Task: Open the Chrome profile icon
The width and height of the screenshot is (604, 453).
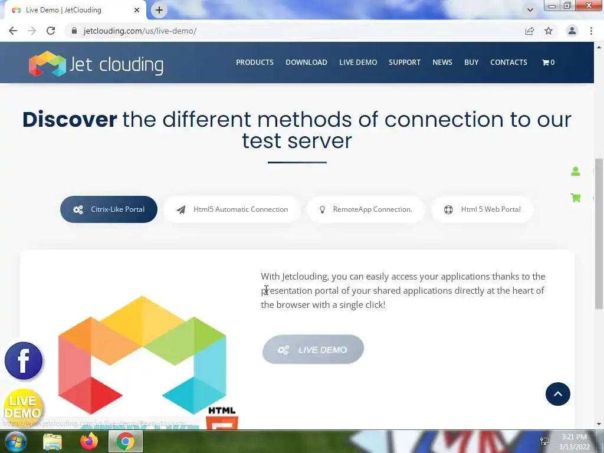Action: [572, 31]
